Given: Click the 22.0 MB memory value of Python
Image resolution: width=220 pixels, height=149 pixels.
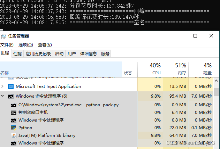Looking at the screenshot, I should click(x=178, y=128).
